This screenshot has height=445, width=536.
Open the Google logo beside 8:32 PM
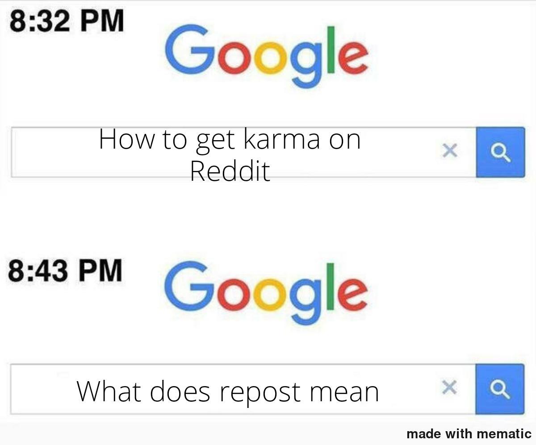(267, 56)
